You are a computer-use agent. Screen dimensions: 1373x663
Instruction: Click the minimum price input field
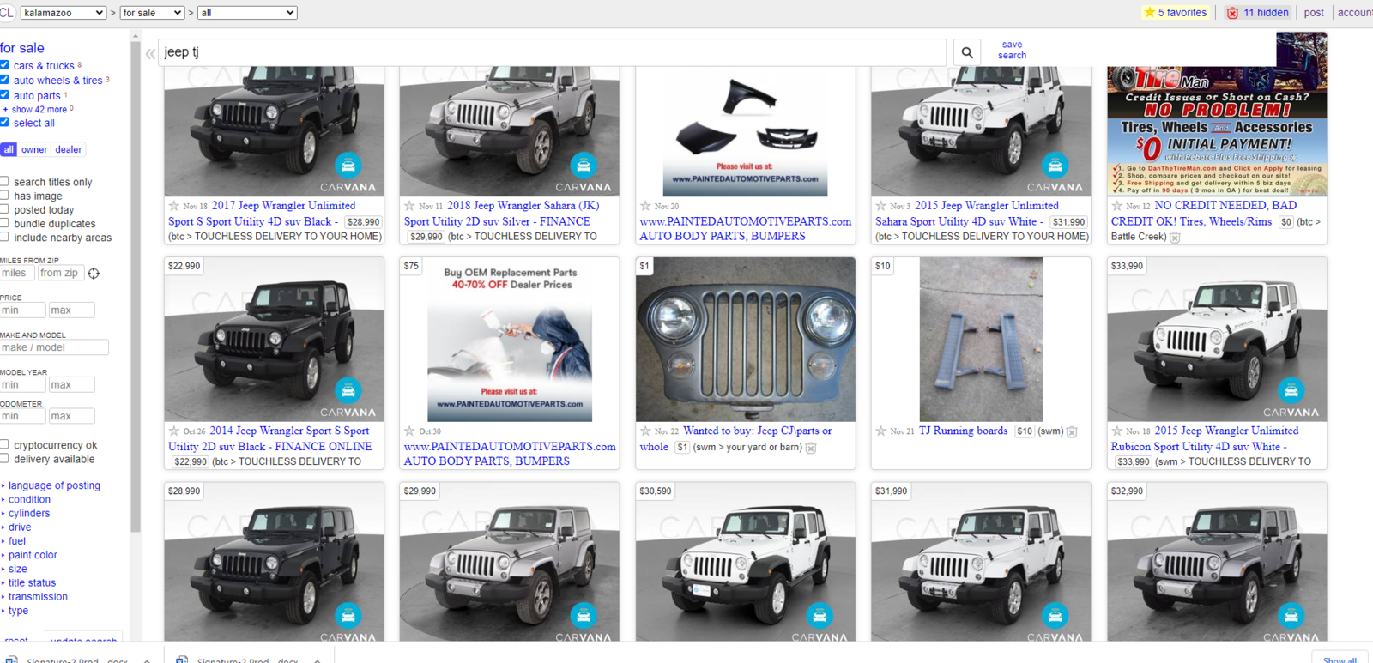coord(22,310)
